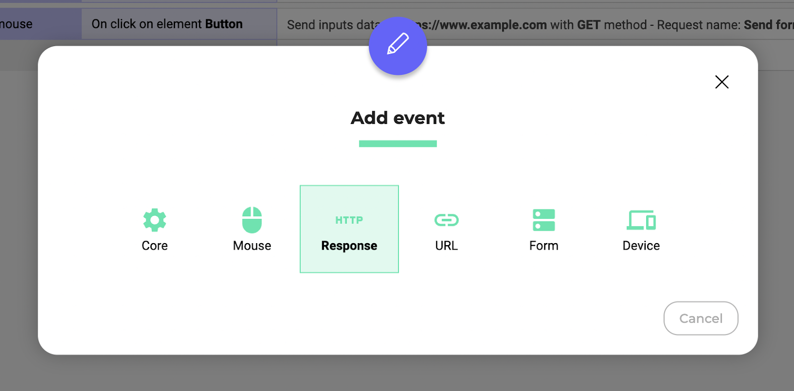Choose the Mouse event icon
The image size is (794, 391).
click(x=252, y=220)
